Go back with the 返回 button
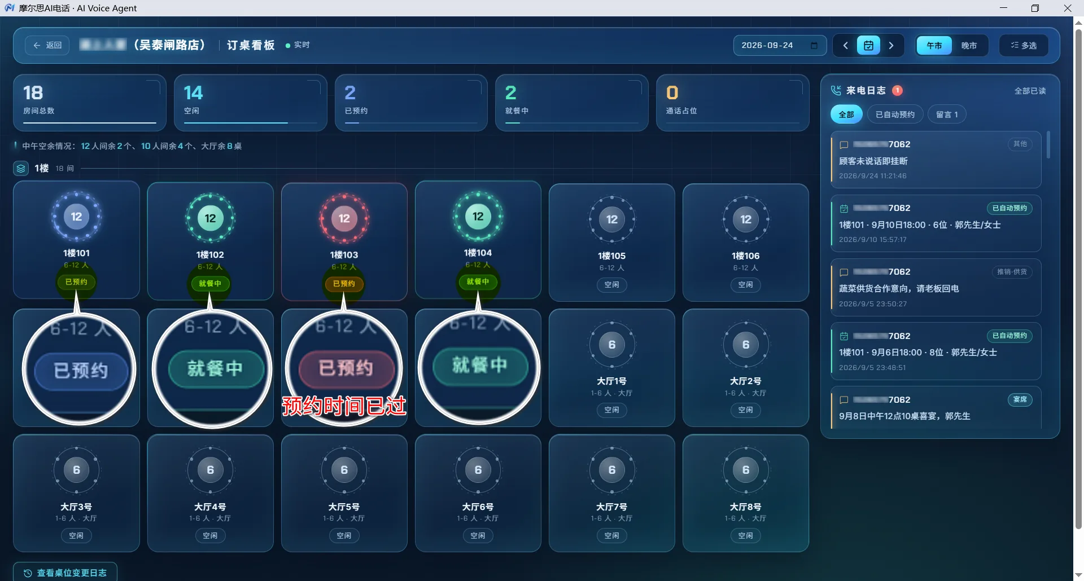 click(x=47, y=45)
